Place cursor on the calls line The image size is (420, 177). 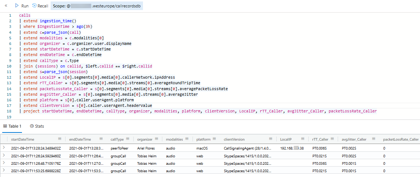click(25, 16)
